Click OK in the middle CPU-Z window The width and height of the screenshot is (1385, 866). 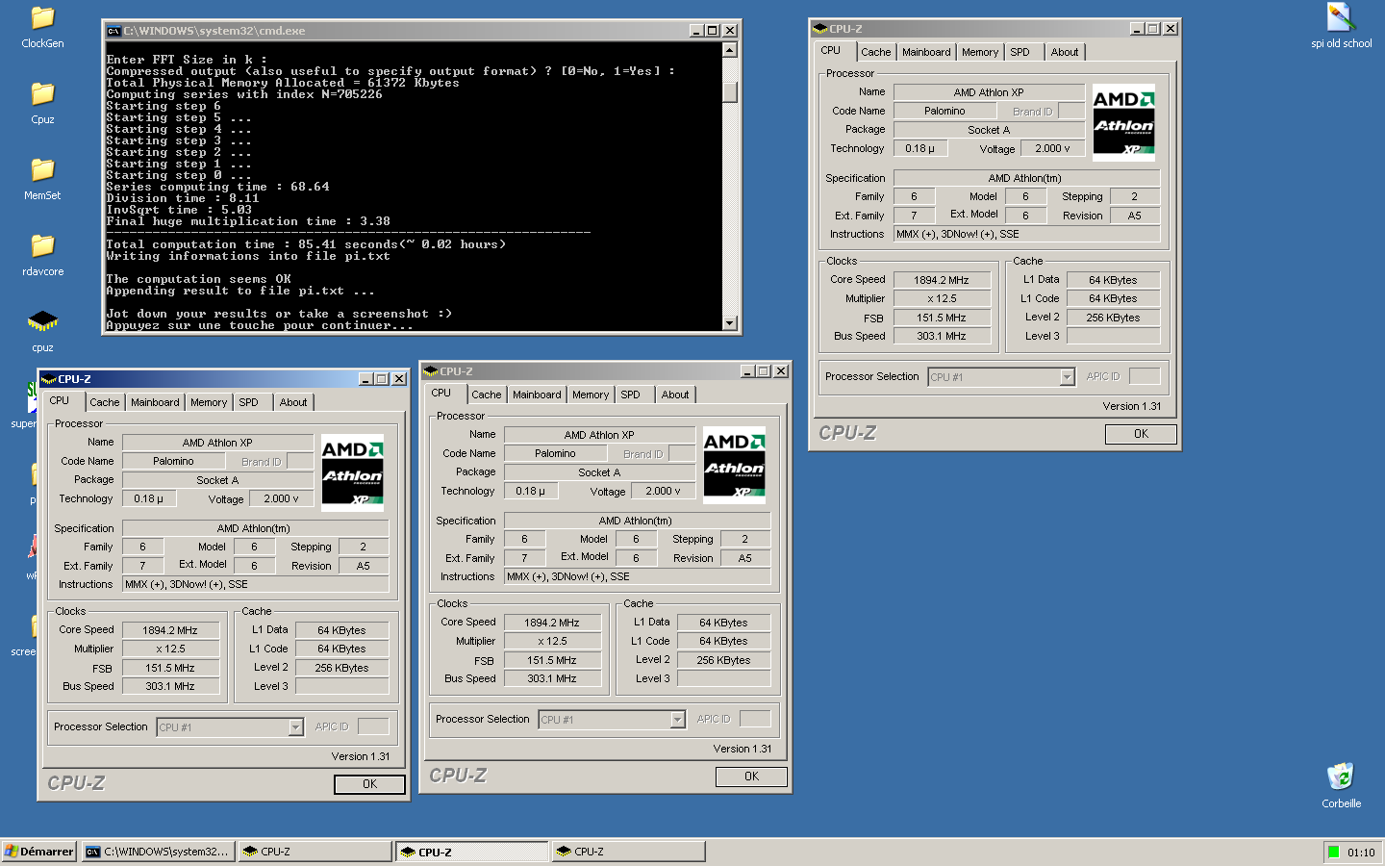[x=751, y=777]
